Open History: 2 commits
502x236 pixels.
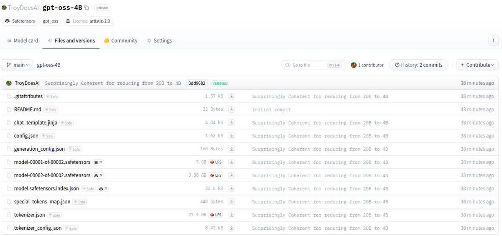[x=419, y=65]
